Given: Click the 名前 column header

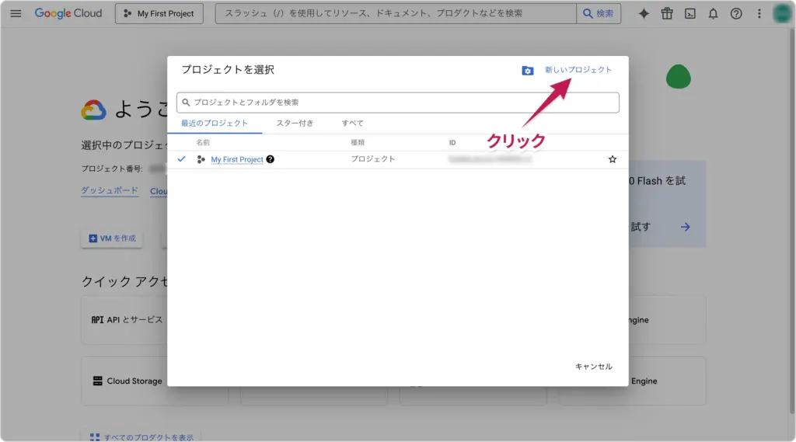Looking at the screenshot, I should 203,143.
